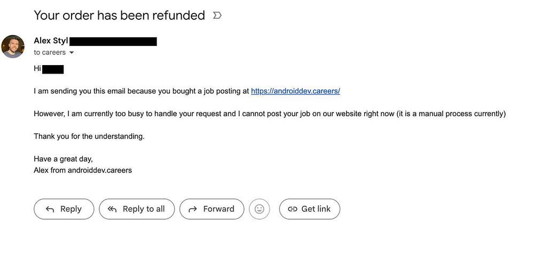
Task: Click the importance marker beside the subject
Action: click(217, 16)
